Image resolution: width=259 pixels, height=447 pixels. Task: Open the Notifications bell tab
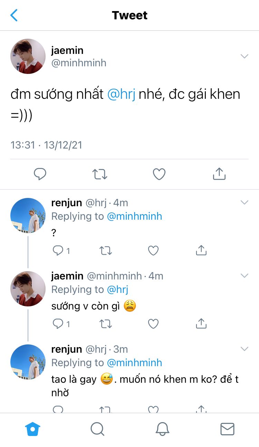[x=162, y=429]
